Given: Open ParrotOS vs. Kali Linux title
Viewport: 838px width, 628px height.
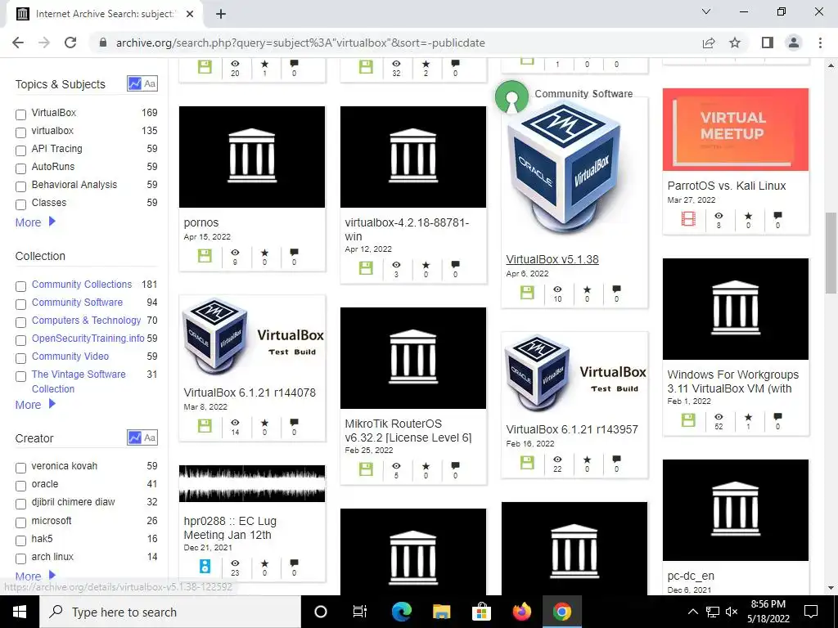Looking at the screenshot, I should [727, 186].
